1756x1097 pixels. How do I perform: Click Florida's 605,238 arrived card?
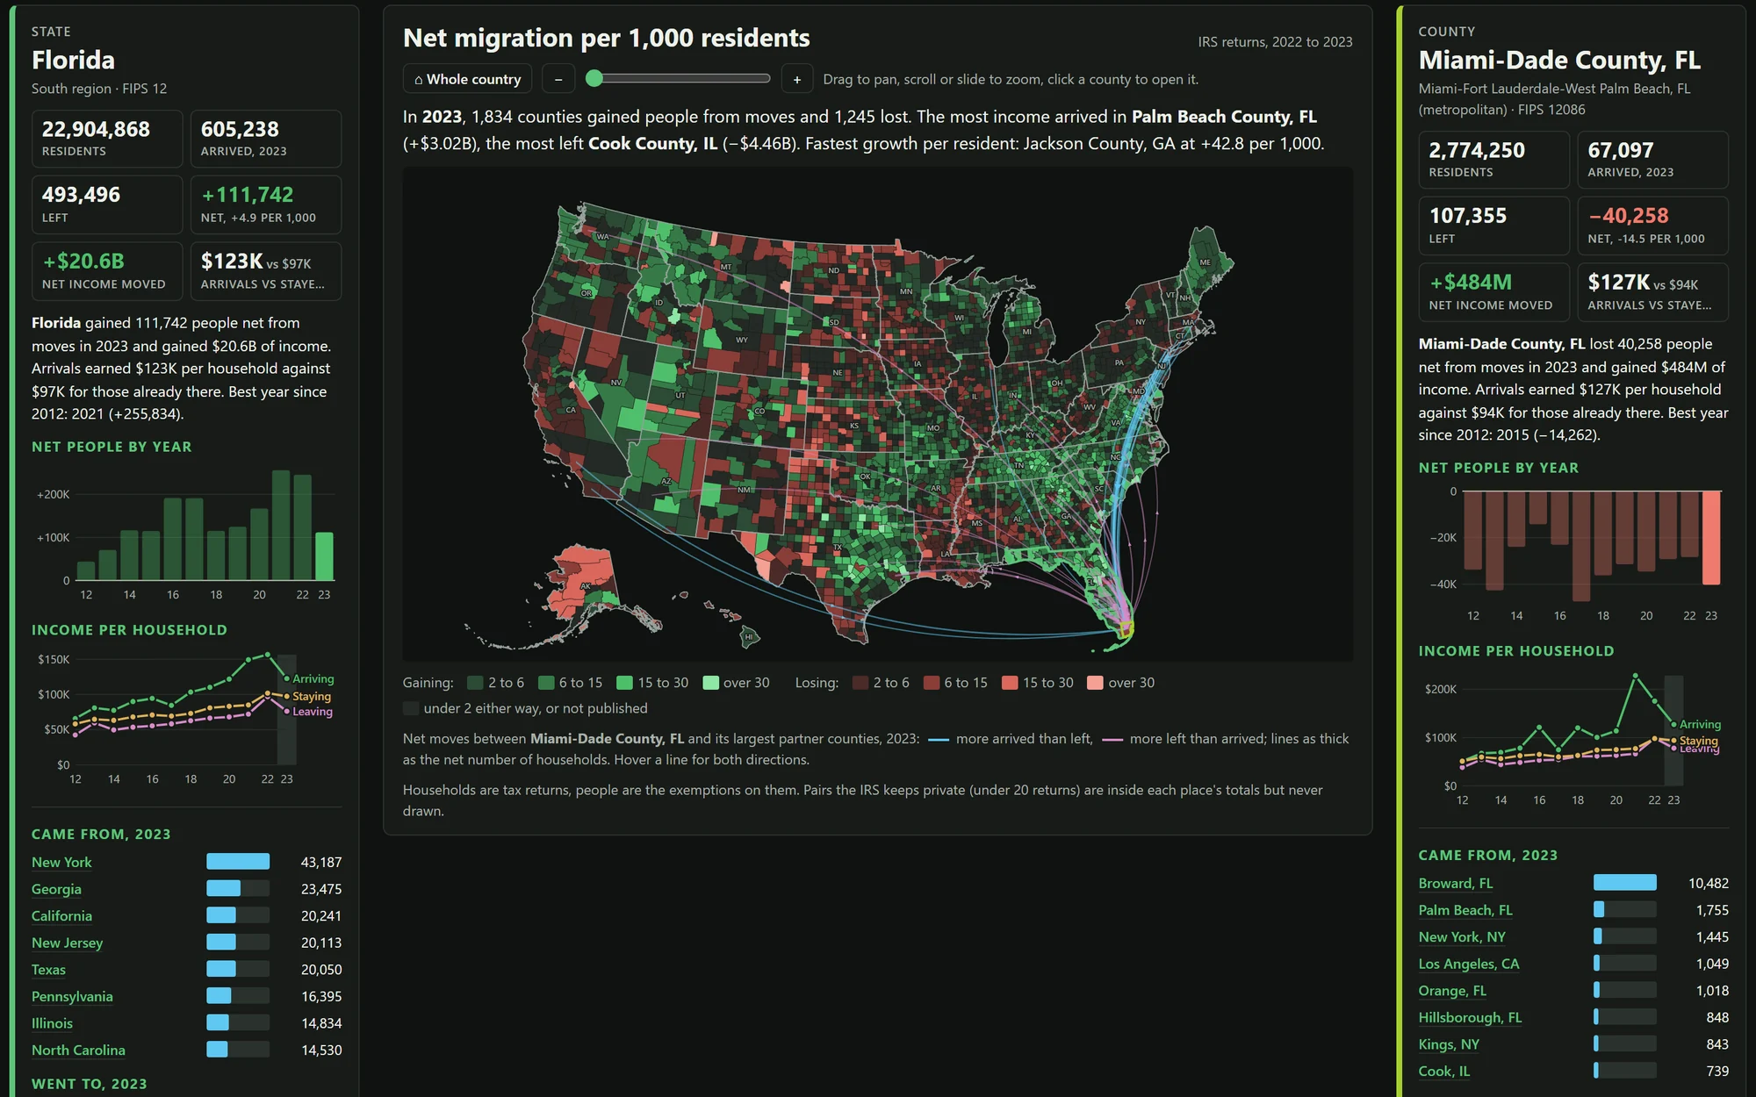click(x=266, y=139)
